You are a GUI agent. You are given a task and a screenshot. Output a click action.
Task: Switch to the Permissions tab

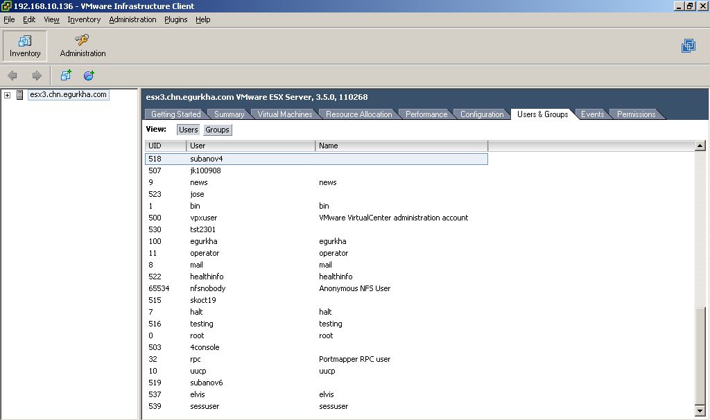pos(636,114)
